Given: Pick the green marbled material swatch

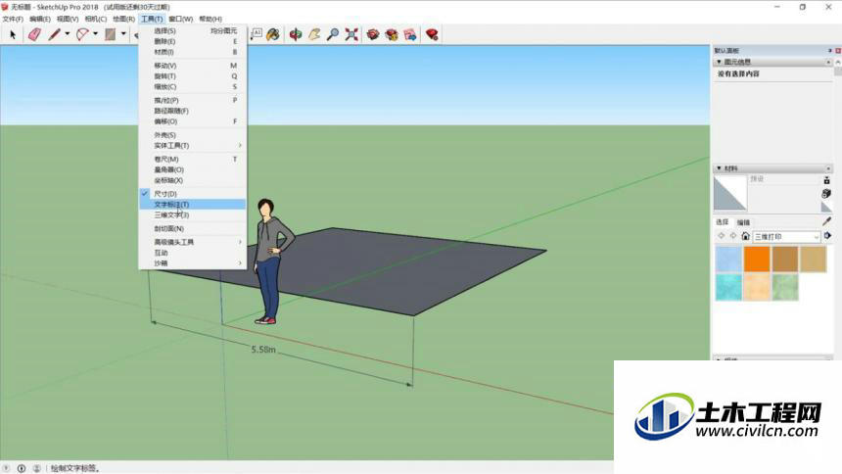Looking at the screenshot, I should click(785, 287).
